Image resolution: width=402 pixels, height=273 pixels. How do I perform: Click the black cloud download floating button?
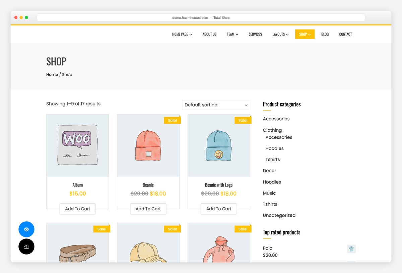26,247
